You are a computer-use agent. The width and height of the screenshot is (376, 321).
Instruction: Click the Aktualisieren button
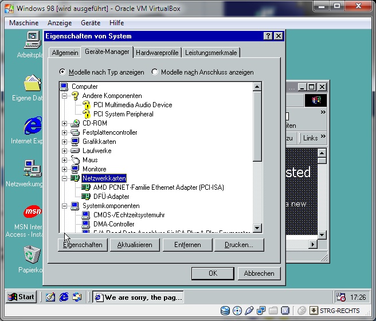click(135, 245)
